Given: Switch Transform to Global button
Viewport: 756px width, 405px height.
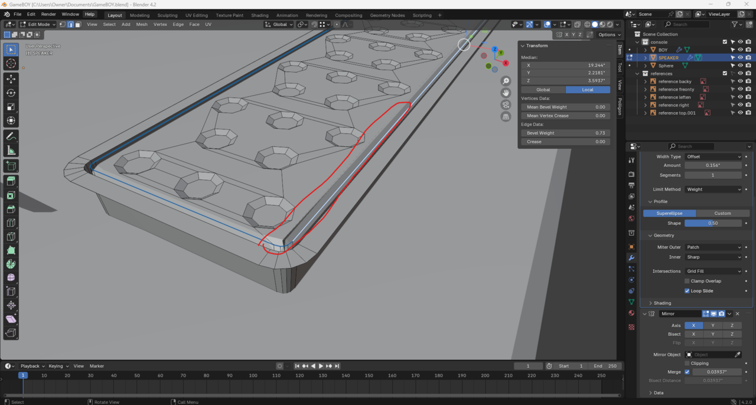Looking at the screenshot, I should click(x=543, y=90).
